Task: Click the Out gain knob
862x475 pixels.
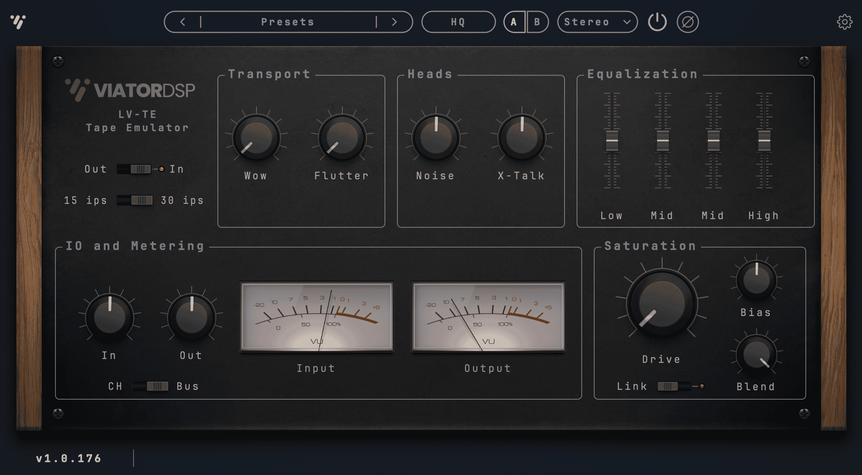Action: coord(192,317)
